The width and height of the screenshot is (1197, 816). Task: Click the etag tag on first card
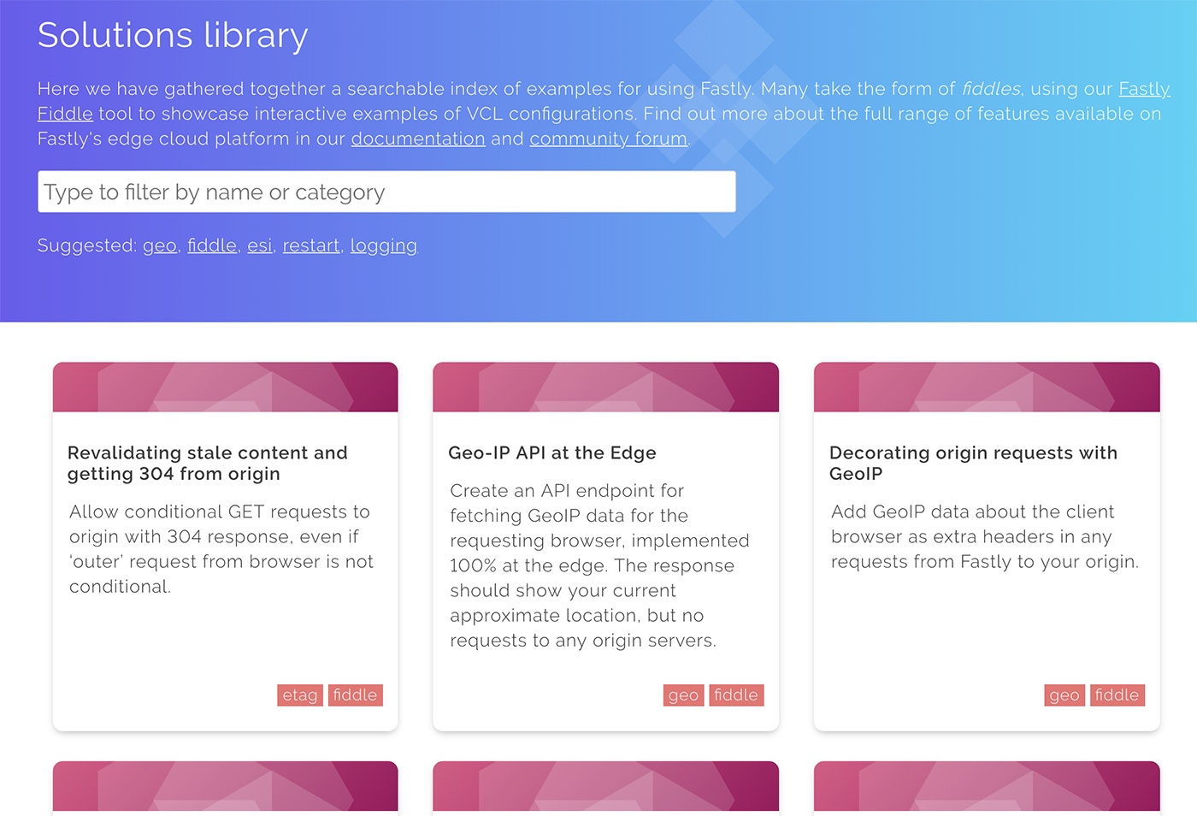pyautogui.click(x=300, y=695)
